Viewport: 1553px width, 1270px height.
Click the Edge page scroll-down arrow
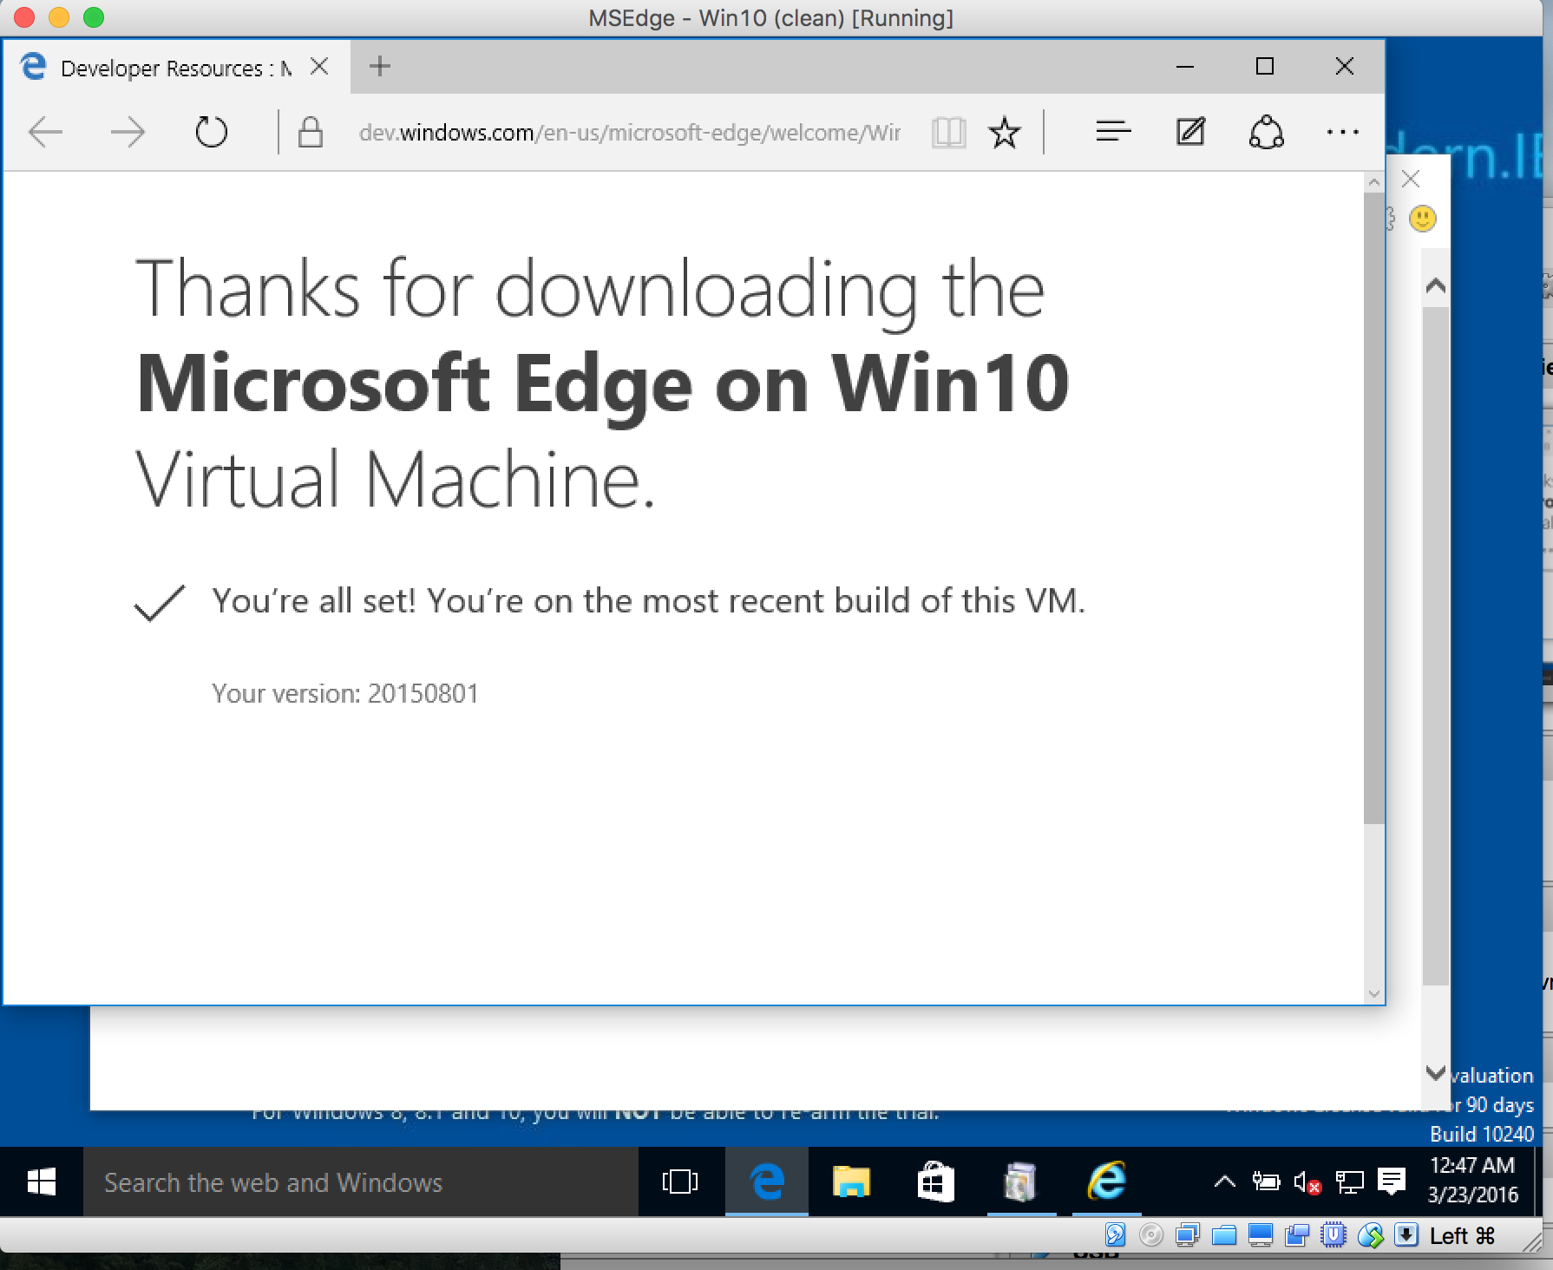pos(1373,994)
